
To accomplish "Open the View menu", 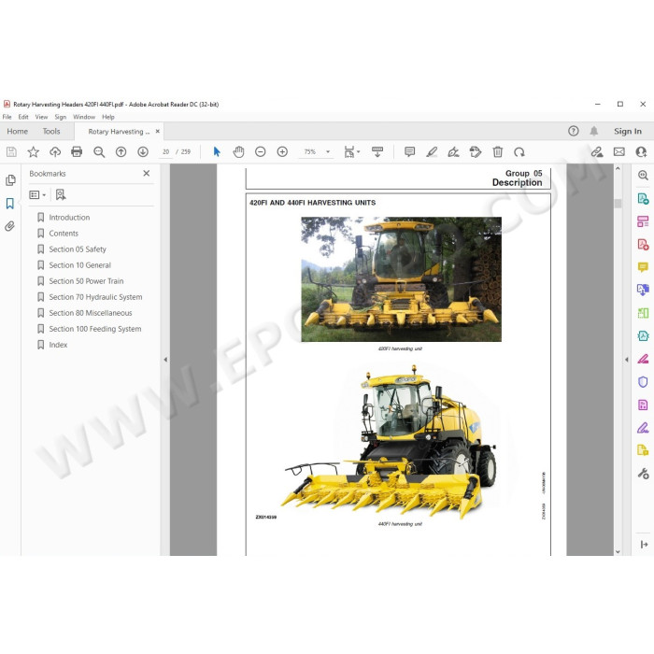I will point(41,117).
